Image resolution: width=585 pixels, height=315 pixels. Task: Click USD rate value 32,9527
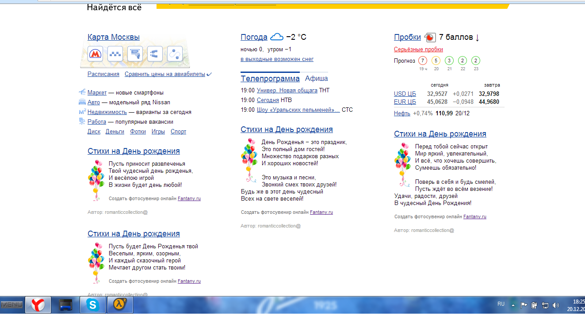437,94
